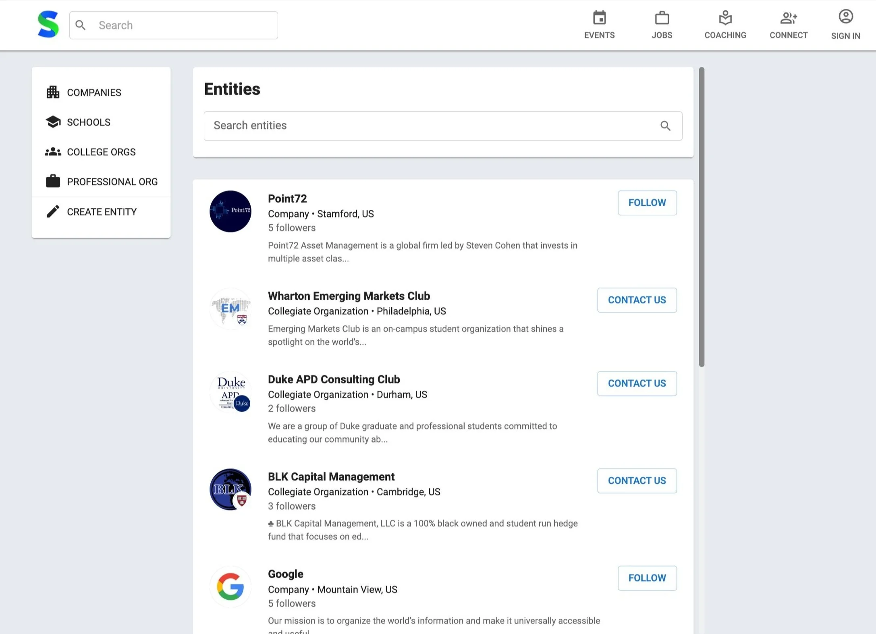Click Create Entity pencil option
The height and width of the screenshot is (634, 876).
pos(102,212)
